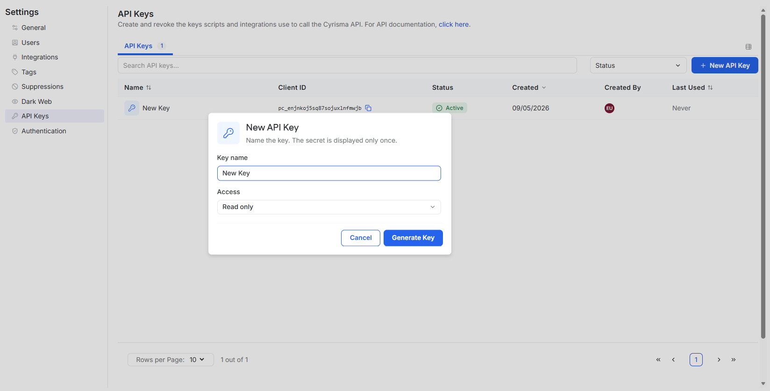Image resolution: width=770 pixels, height=391 pixels.
Task: Sort by Name column arrows
Action: point(149,87)
